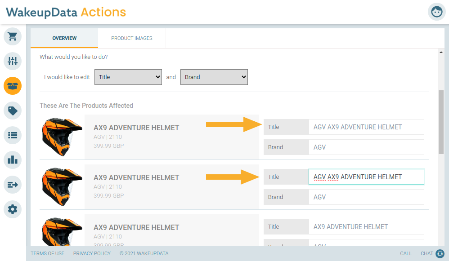This screenshot has width=449, height=261.
Task: Edit the first product's Brand field
Action: (x=366, y=147)
